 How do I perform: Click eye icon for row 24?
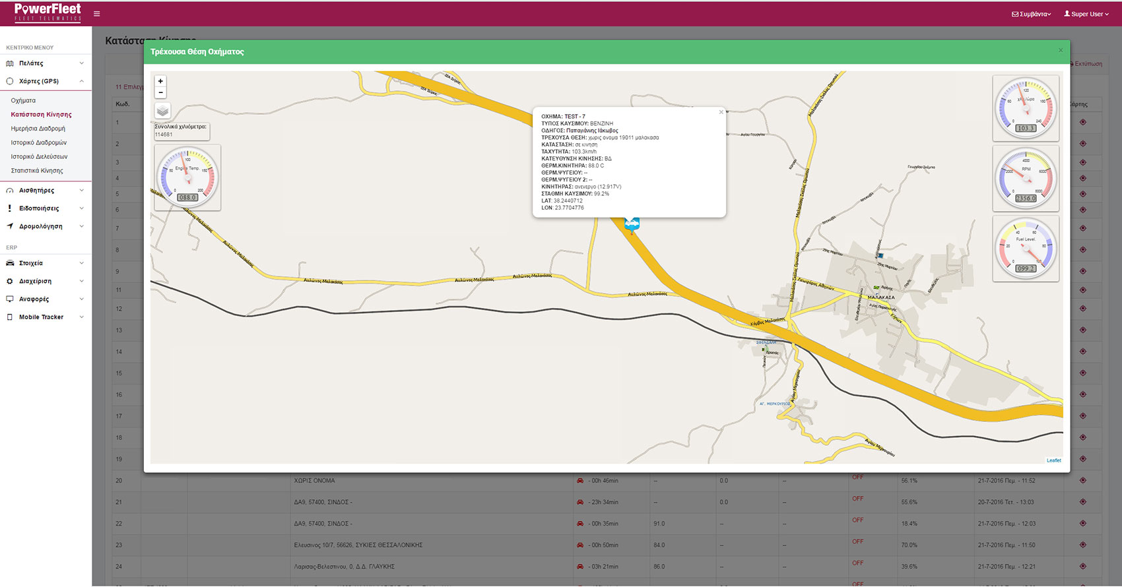click(1082, 567)
